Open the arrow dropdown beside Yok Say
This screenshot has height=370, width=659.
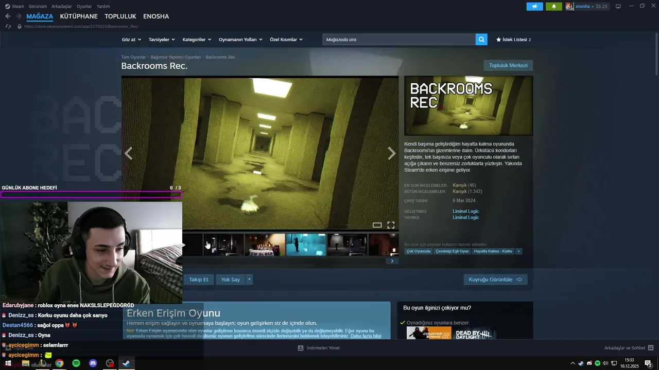pyautogui.click(x=249, y=280)
